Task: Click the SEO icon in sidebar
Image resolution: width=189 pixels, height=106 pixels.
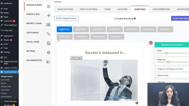Action: coord(2,57)
